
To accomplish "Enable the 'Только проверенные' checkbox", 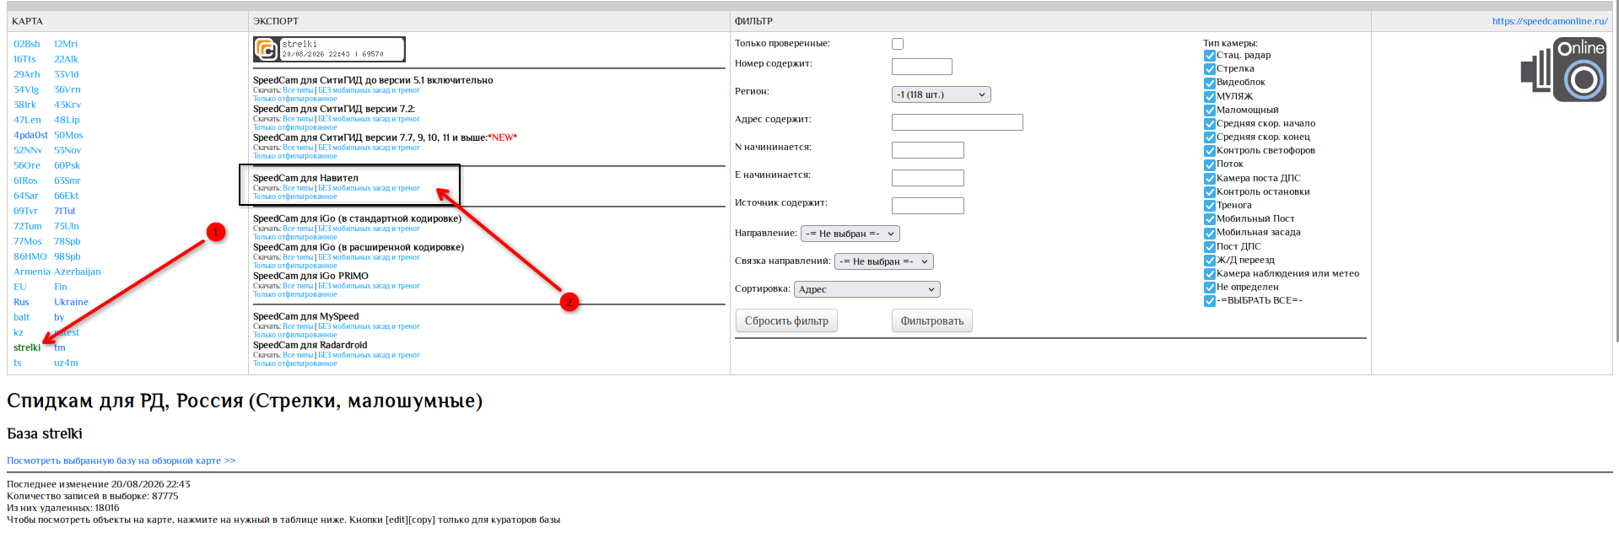I will 898,44.
